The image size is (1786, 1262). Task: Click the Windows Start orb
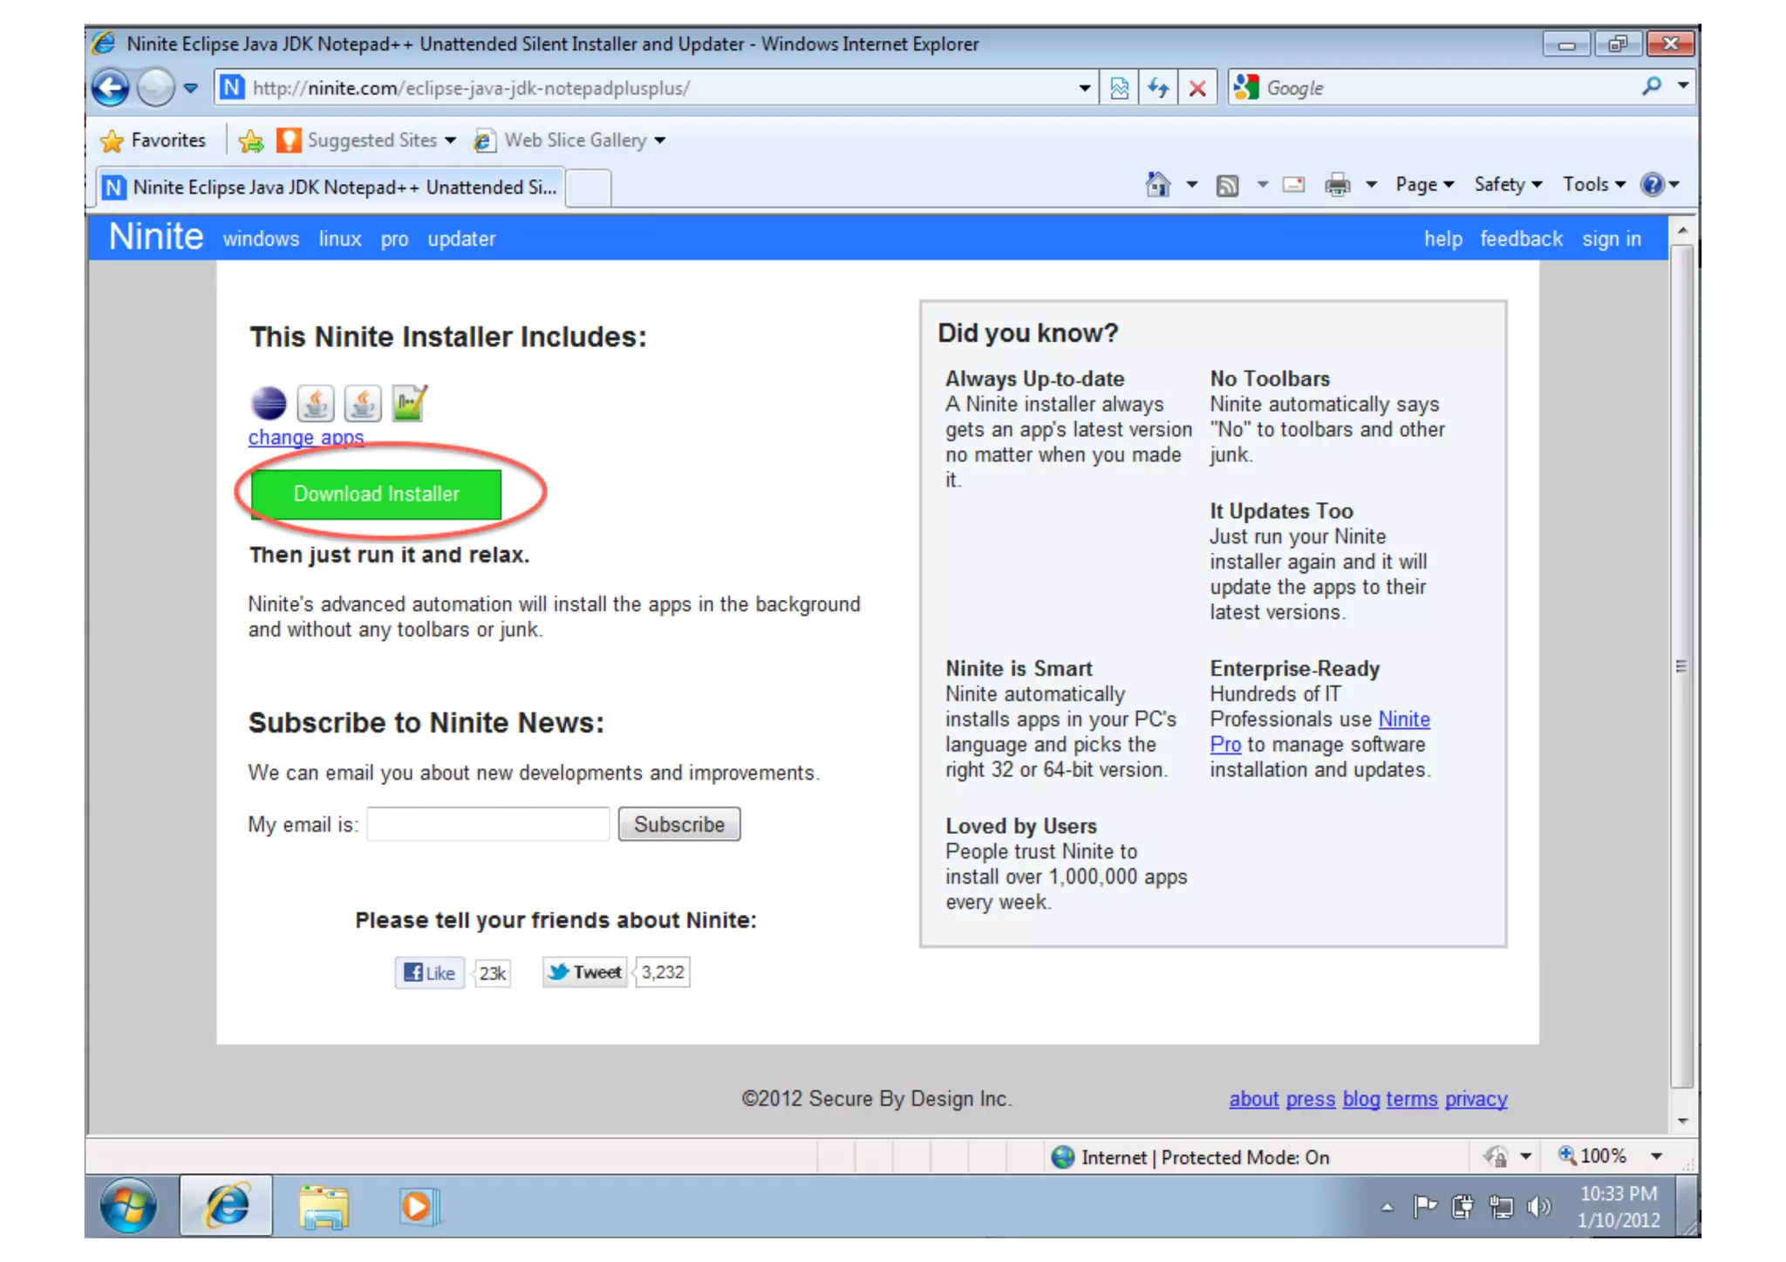click(129, 1207)
